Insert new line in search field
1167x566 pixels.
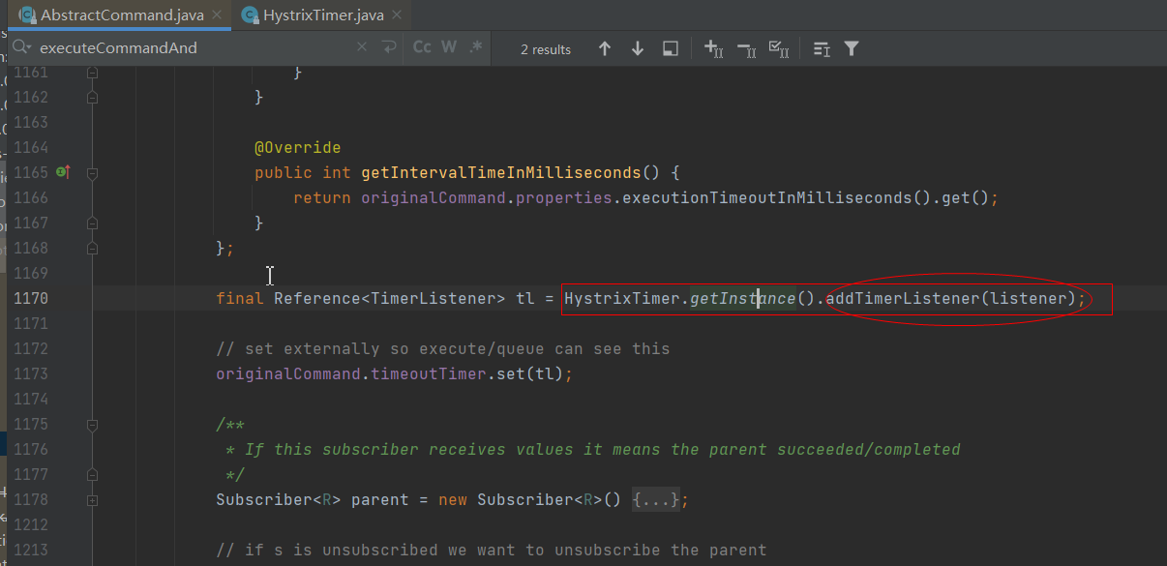click(388, 47)
